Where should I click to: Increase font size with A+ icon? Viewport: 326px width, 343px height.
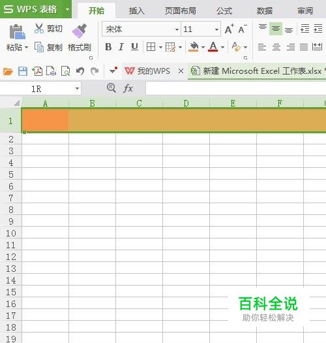click(x=229, y=29)
